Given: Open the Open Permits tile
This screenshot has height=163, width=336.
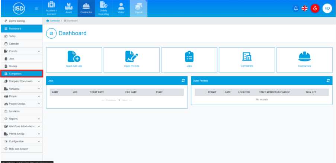Looking at the screenshot, I should click(x=132, y=60).
